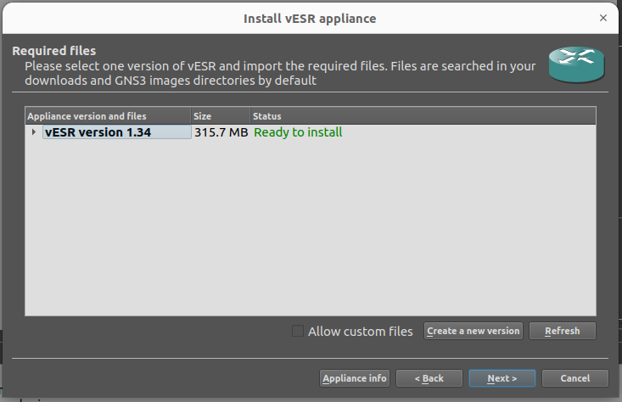Click the Ready to install status text
Viewport: 622px width, 402px height.
tap(298, 132)
